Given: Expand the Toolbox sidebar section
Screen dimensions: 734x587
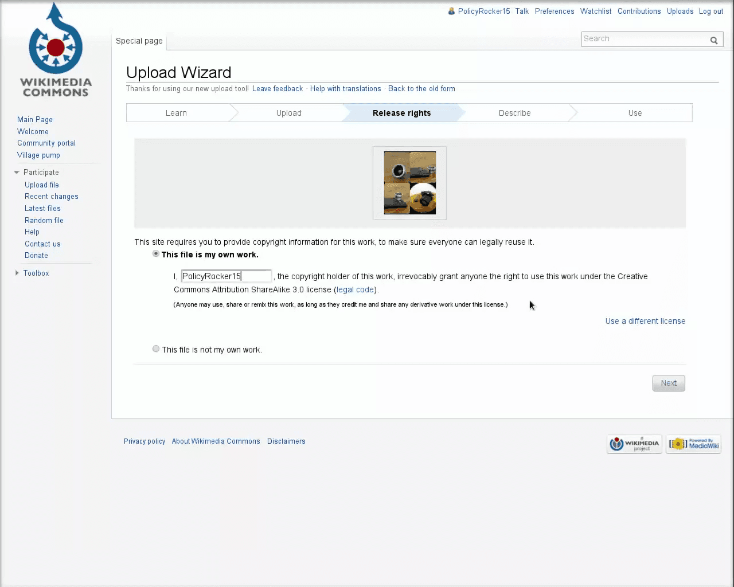Looking at the screenshot, I should point(17,273).
